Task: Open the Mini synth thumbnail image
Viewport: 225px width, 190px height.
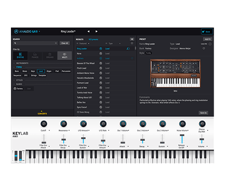Action: pos(175,73)
